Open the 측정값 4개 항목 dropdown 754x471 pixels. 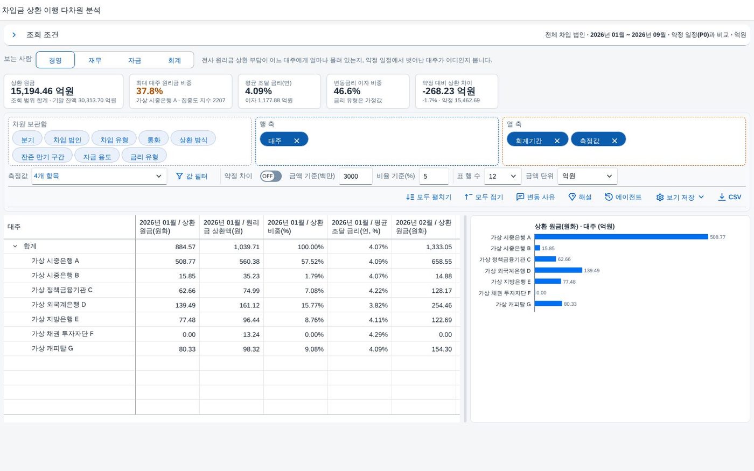tap(99, 176)
